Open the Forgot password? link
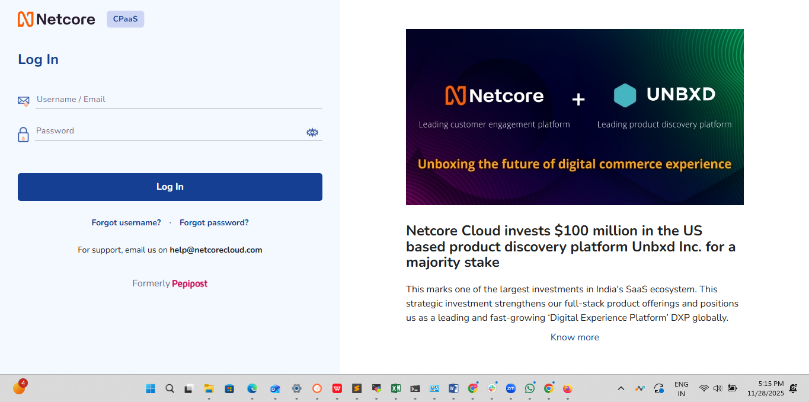 214,222
